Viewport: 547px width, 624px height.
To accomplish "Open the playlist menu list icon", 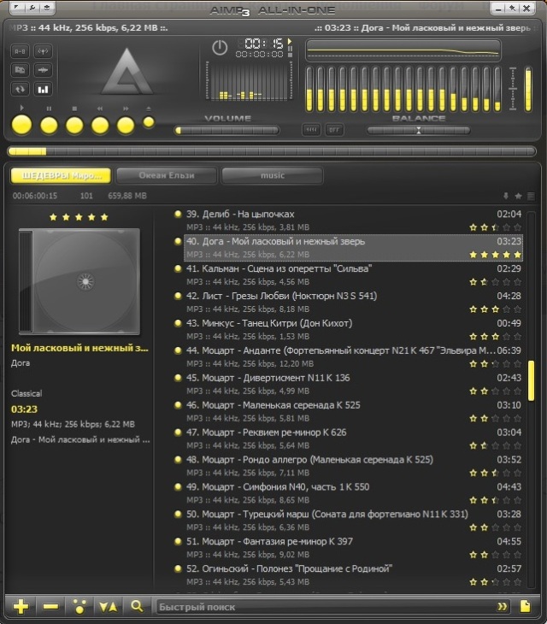I will click(531, 196).
